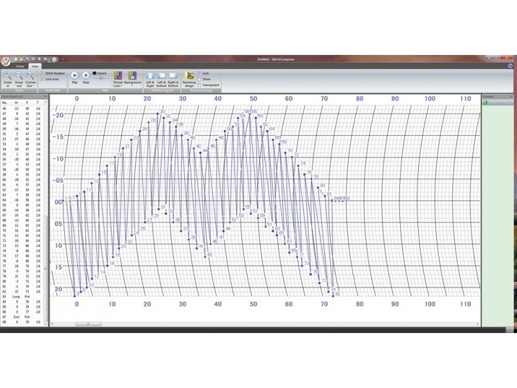The height and width of the screenshot is (388, 517).
Task: Open the Backdrop Image tool
Action: (190, 76)
